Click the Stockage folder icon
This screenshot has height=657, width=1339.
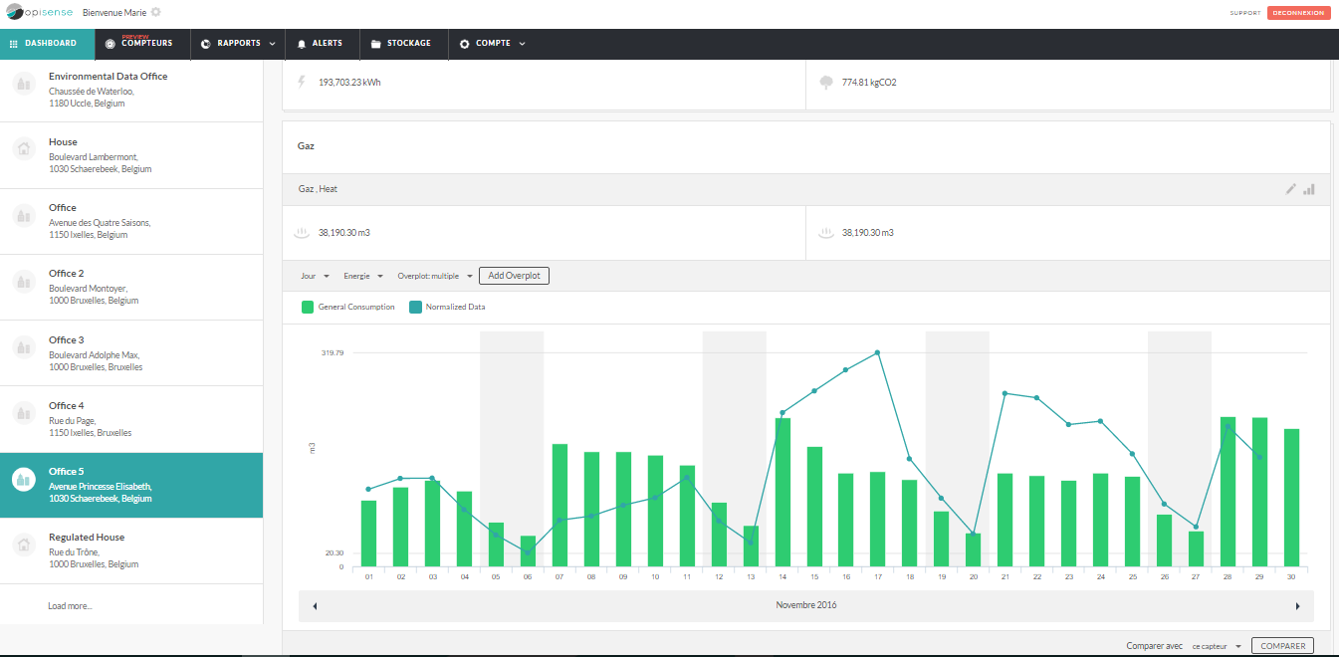pyautogui.click(x=376, y=44)
